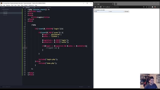Click the '123456' string on line 15
The image size is (160, 90).
(x=54, y=36)
